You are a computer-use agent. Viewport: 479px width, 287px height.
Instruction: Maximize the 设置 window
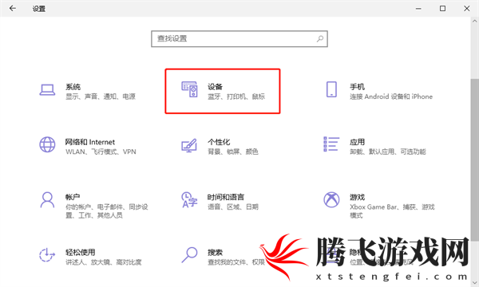point(442,9)
